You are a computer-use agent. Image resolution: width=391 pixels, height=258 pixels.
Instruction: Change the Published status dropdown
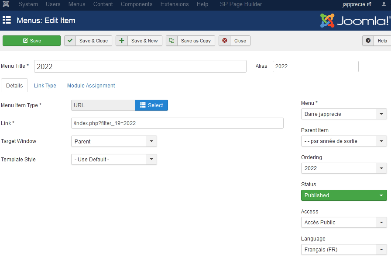[x=344, y=195]
